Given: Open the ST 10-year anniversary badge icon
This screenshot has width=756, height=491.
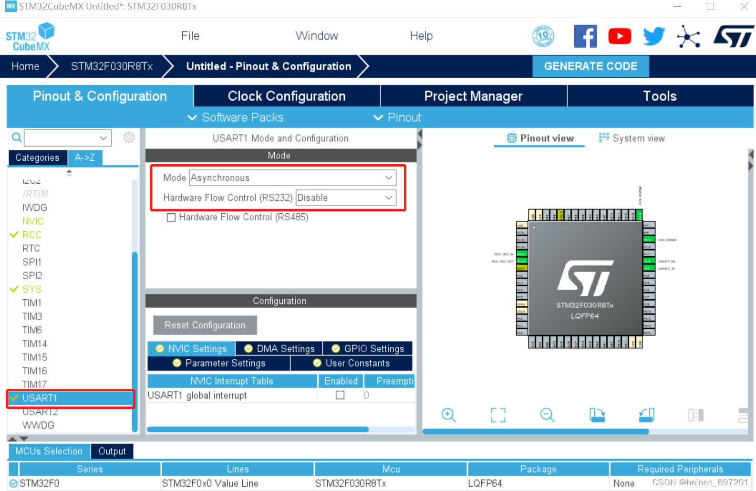Looking at the screenshot, I should (x=543, y=36).
